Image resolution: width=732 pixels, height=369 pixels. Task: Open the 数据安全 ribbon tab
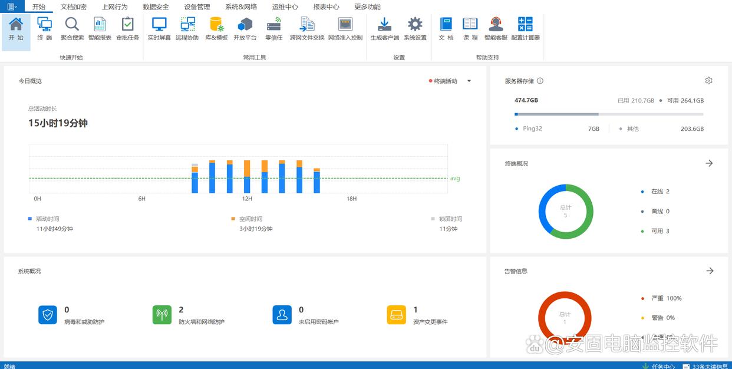[x=156, y=7]
